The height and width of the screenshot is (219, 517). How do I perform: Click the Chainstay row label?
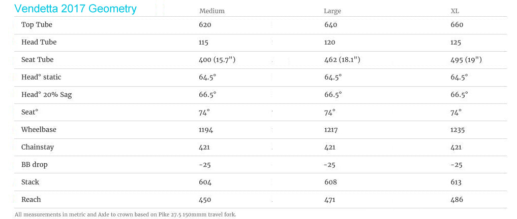(38, 147)
